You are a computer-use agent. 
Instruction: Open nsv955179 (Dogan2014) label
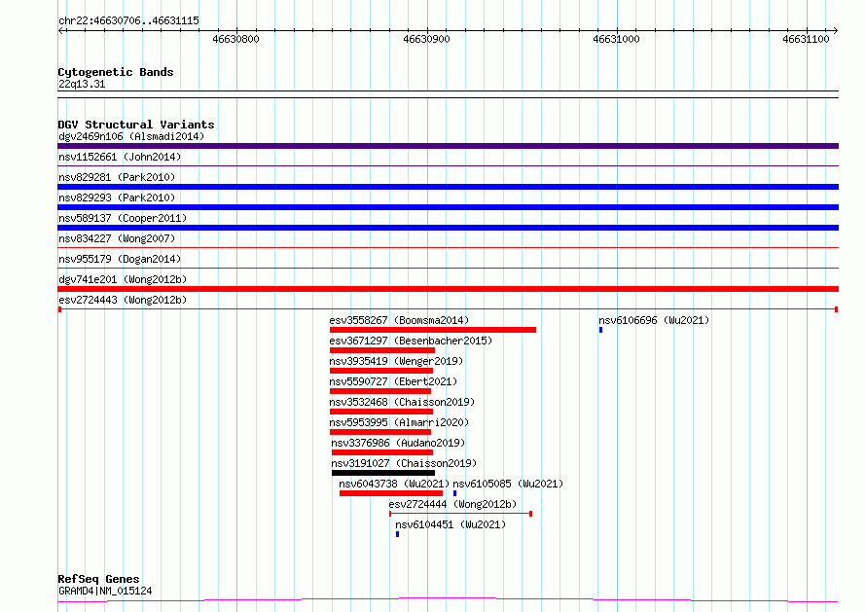coord(120,259)
